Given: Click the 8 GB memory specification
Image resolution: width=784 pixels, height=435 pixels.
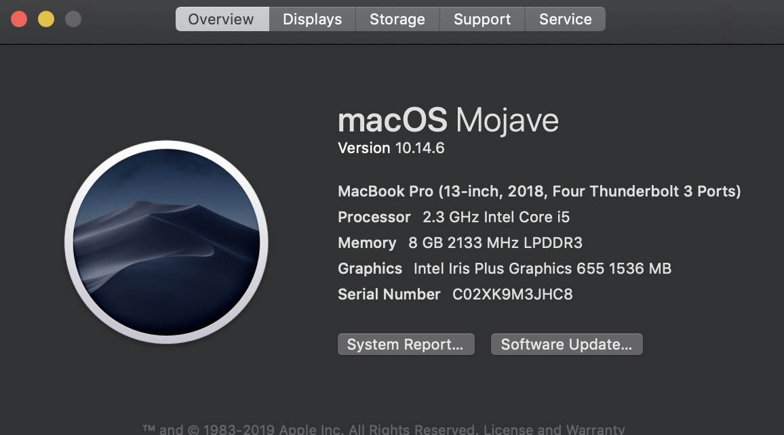Looking at the screenshot, I should [x=495, y=243].
